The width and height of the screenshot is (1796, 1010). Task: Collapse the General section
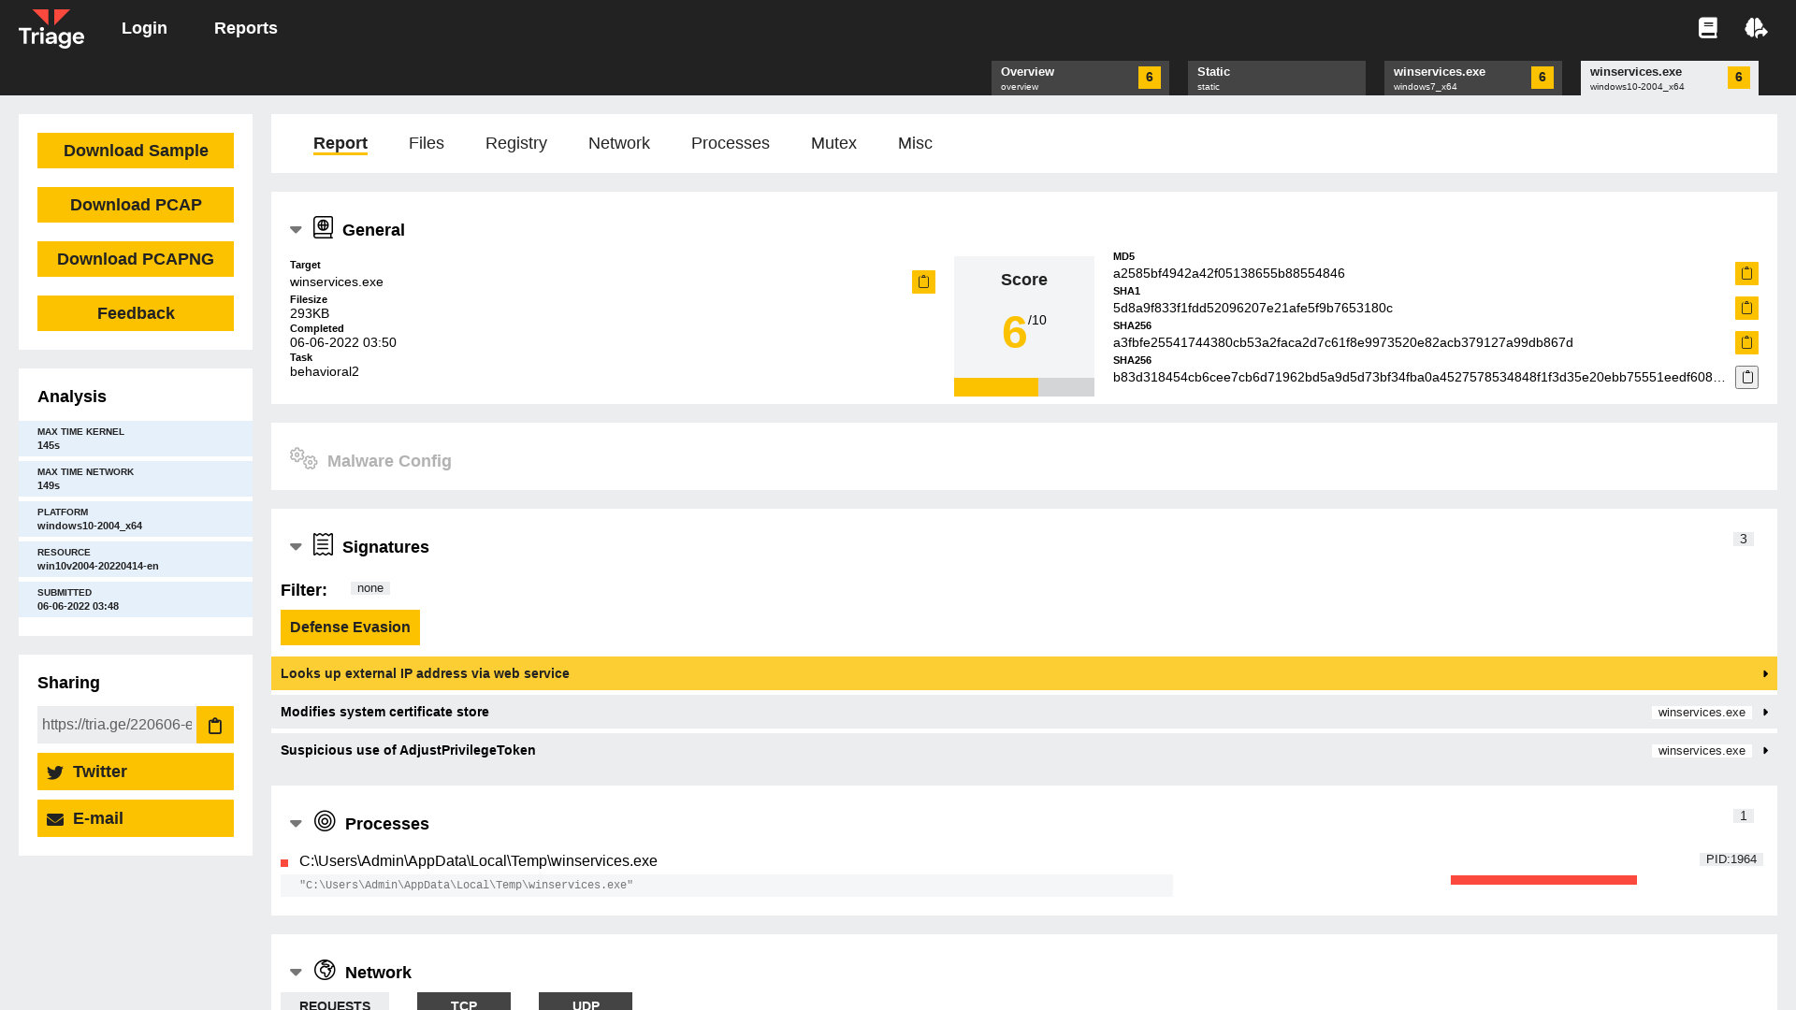point(296,230)
